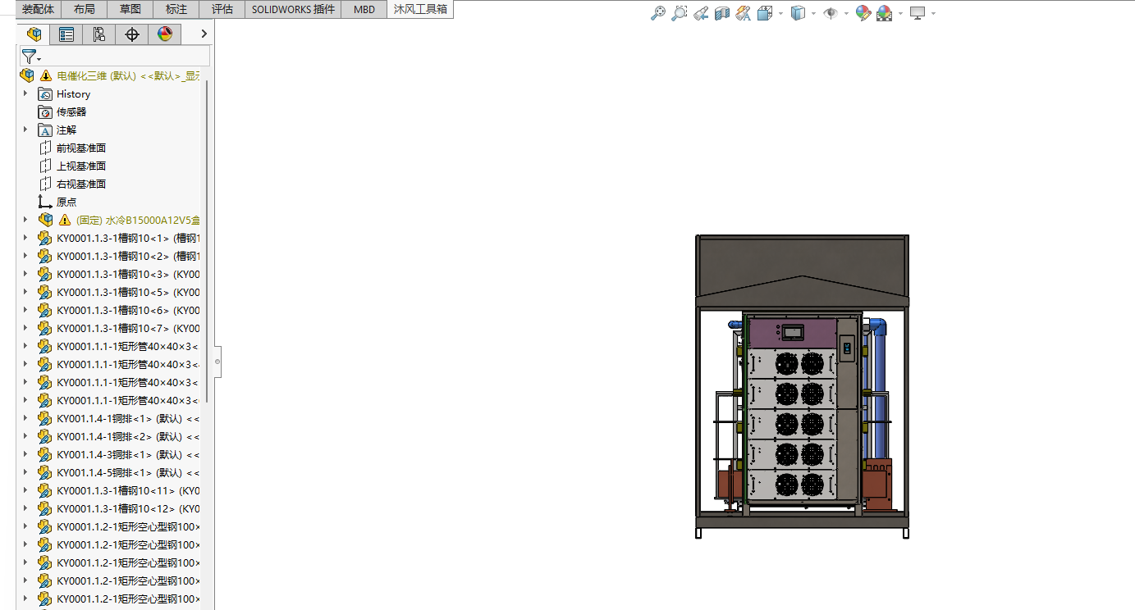Select KY001.1.4-3铜排<1> in the tree
This screenshot has height=610, width=1135.
[128, 454]
